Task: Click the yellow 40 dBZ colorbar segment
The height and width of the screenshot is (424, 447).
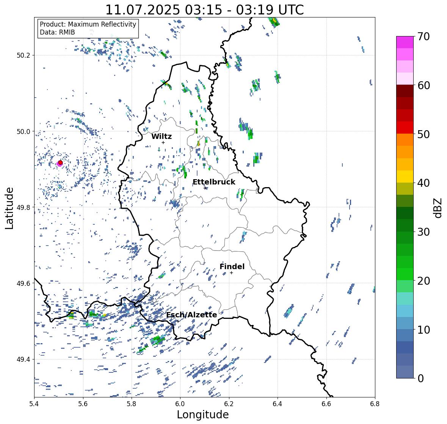Action: [x=405, y=177]
